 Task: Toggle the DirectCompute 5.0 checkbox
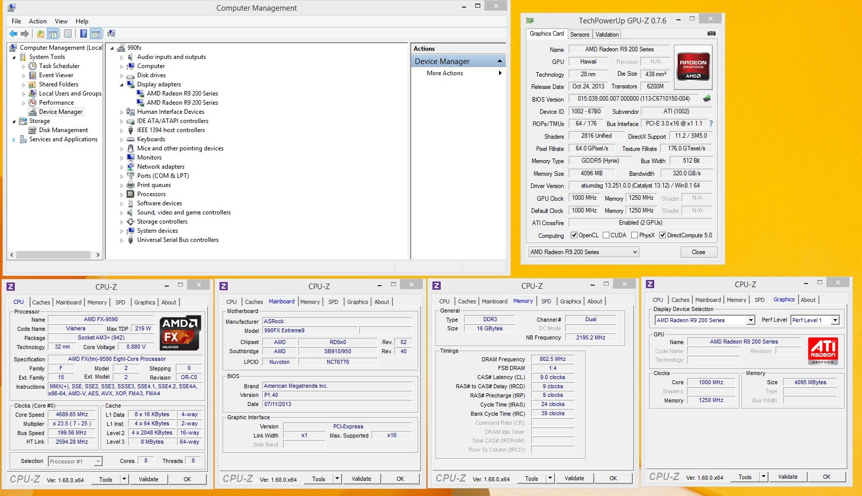pyautogui.click(x=662, y=235)
